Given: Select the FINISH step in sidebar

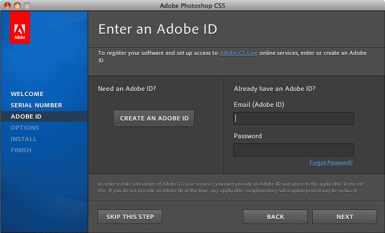Looking at the screenshot, I should tap(21, 150).
